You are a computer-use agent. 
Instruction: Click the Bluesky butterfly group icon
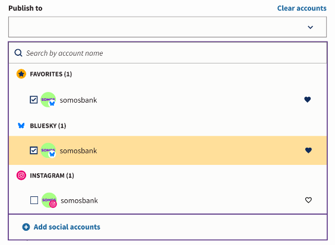[x=21, y=126]
